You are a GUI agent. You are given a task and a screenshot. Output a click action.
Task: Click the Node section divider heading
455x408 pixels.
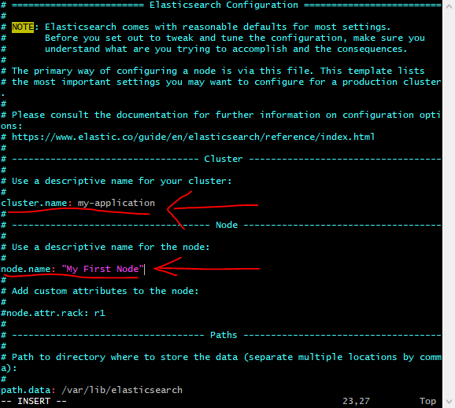[227, 225]
